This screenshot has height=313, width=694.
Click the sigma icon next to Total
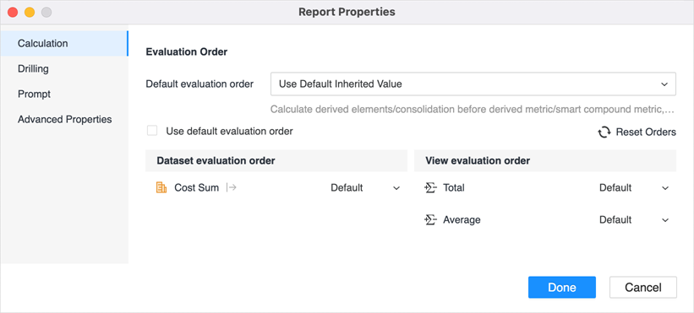[430, 187]
